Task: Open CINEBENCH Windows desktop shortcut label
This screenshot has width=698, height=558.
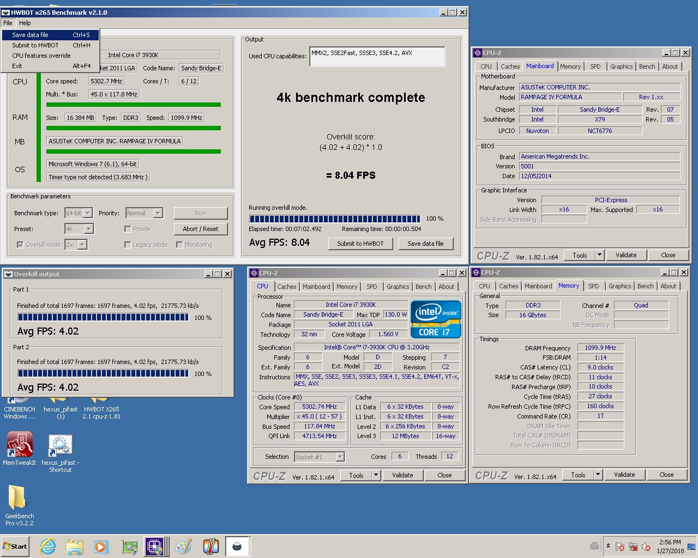Action: pyautogui.click(x=20, y=413)
